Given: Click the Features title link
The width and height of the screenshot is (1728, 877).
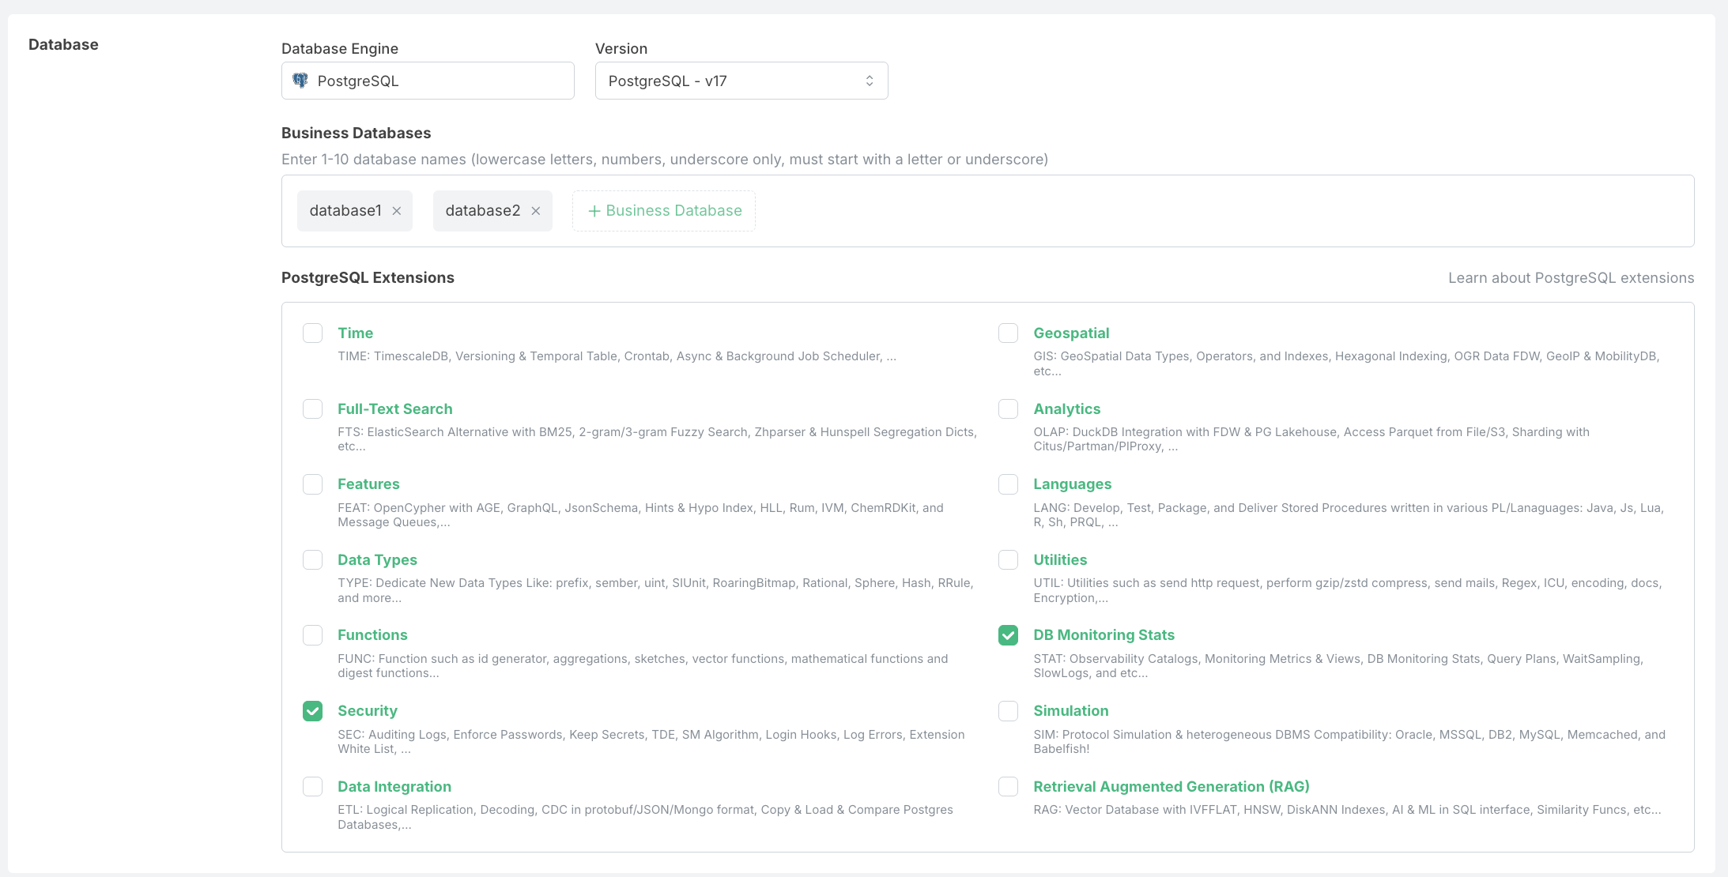Looking at the screenshot, I should [368, 484].
